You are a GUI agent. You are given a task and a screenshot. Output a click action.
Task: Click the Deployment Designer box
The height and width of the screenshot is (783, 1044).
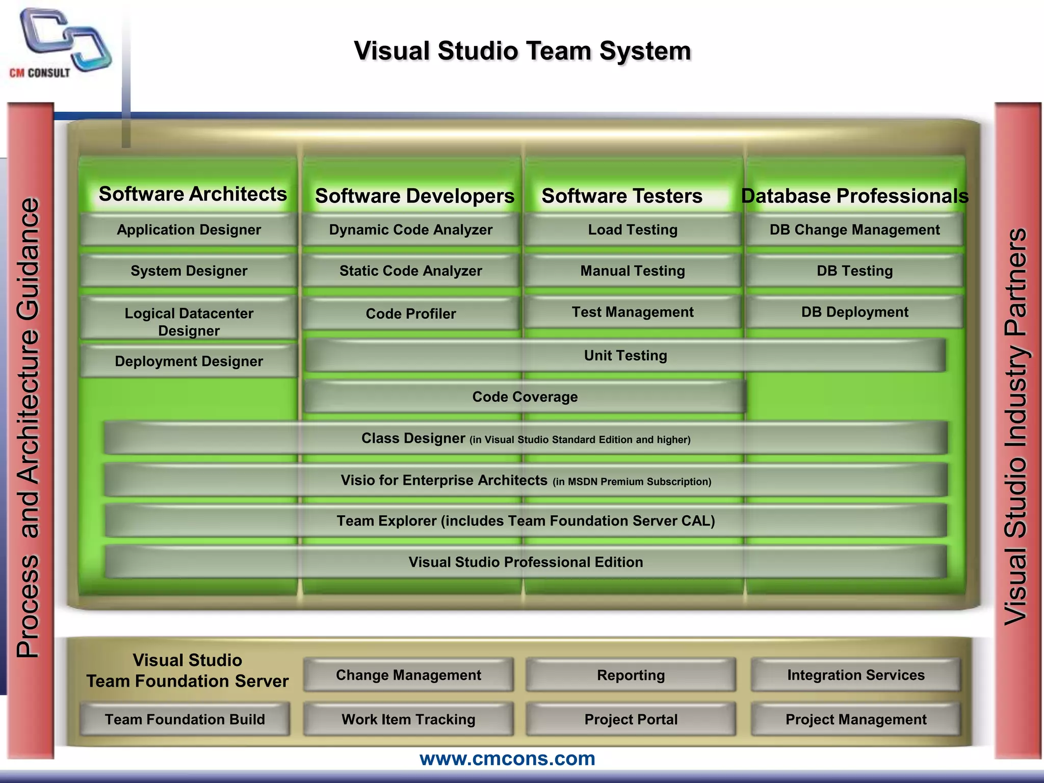click(x=189, y=361)
